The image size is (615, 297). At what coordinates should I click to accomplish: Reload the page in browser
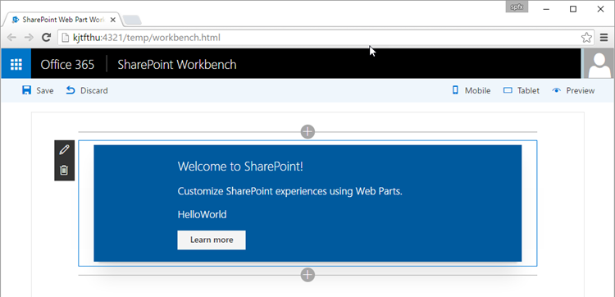point(46,37)
